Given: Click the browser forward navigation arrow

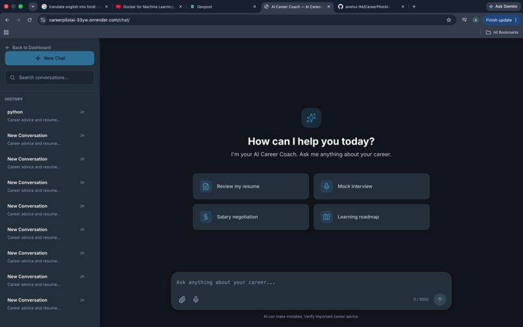Looking at the screenshot, I should (x=18, y=20).
